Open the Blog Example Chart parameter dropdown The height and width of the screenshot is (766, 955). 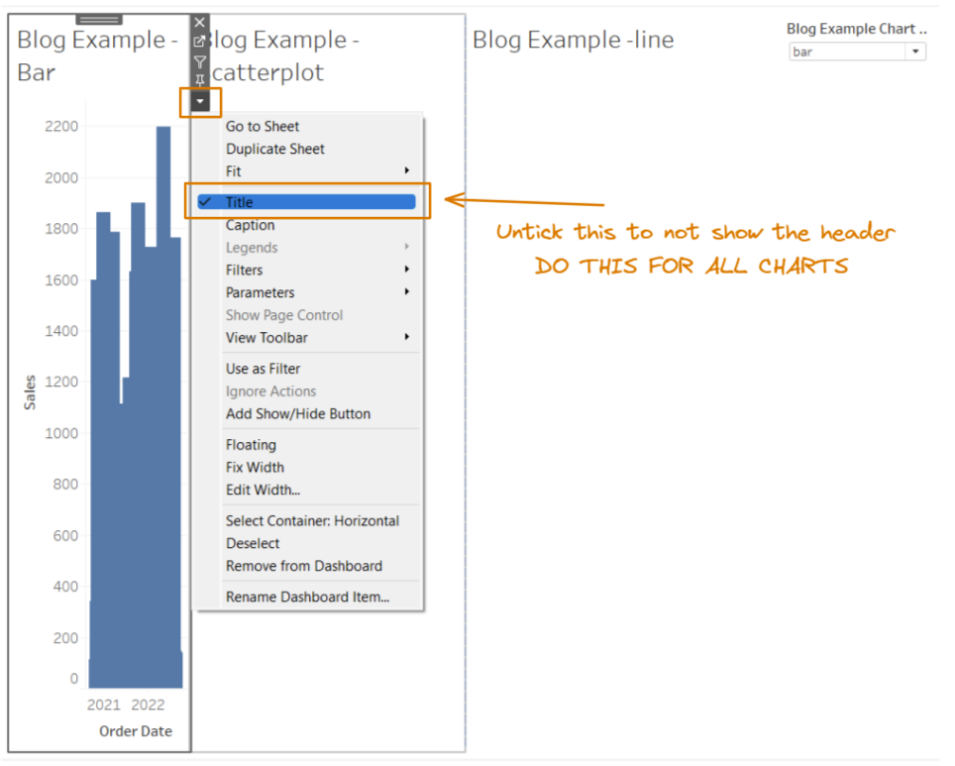coord(915,52)
